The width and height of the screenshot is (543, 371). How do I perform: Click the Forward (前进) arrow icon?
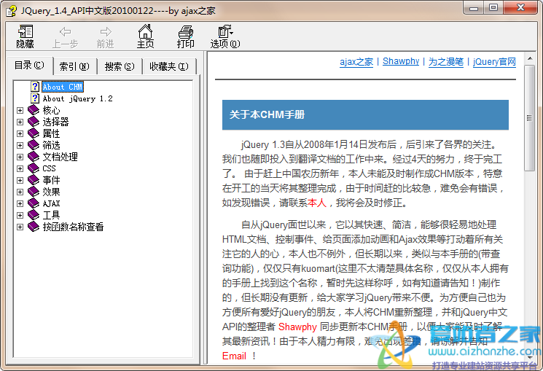tap(106, 32)
